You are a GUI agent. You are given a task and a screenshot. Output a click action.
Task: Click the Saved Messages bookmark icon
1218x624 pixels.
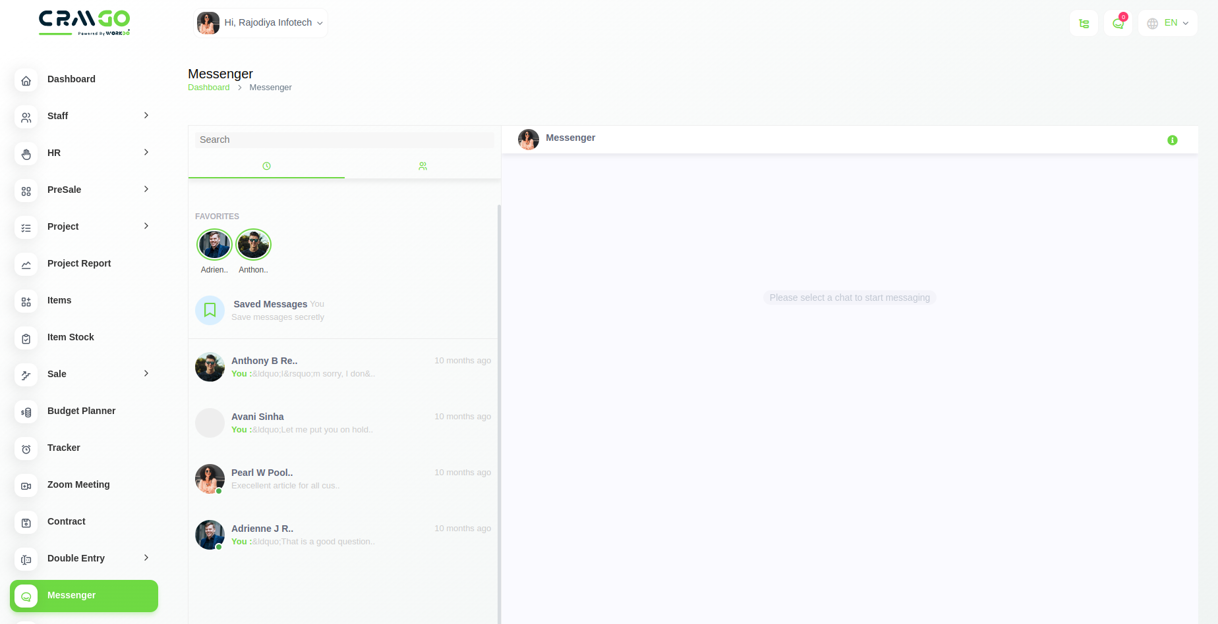point(210,310)
